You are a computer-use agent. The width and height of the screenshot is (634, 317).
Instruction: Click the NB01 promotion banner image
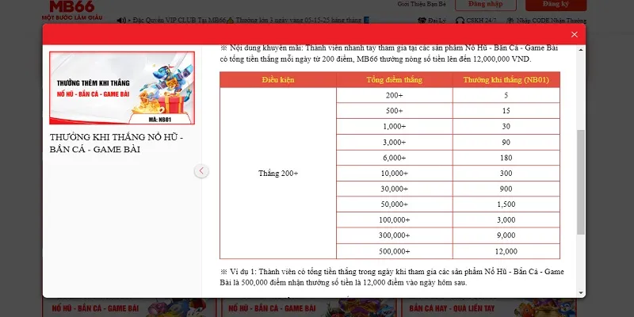pos(121,88)
